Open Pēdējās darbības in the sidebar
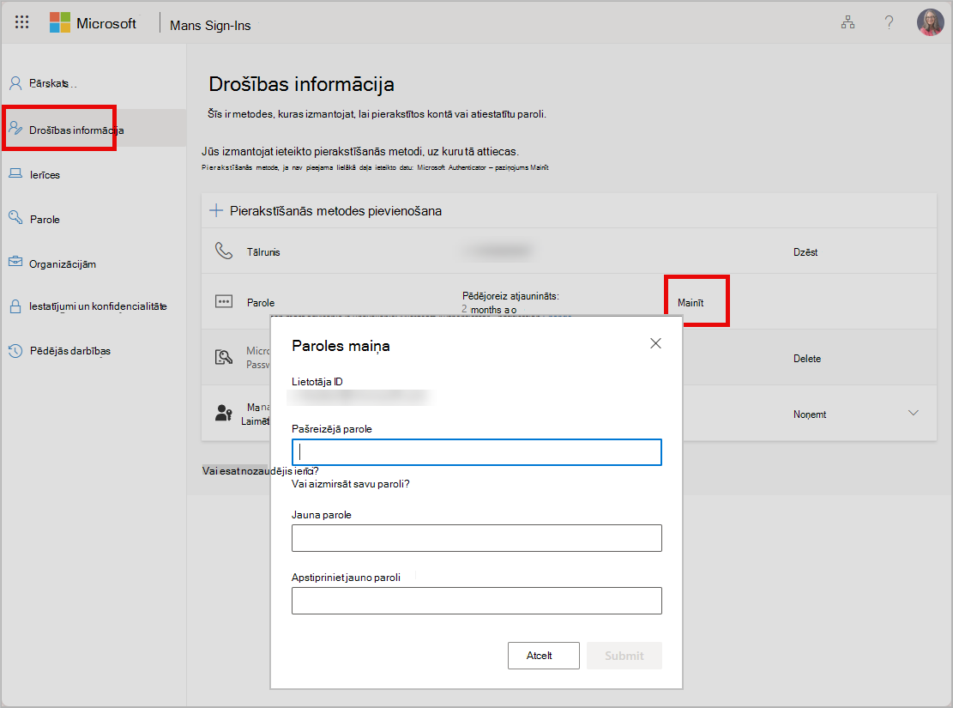953x708 pixels. click(x=69, y=351)
